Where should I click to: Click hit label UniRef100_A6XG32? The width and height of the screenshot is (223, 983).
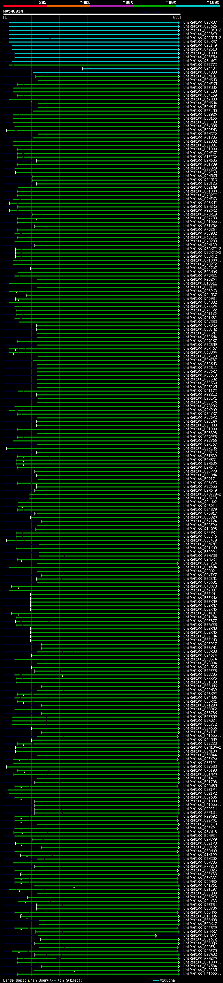[200, 878]
